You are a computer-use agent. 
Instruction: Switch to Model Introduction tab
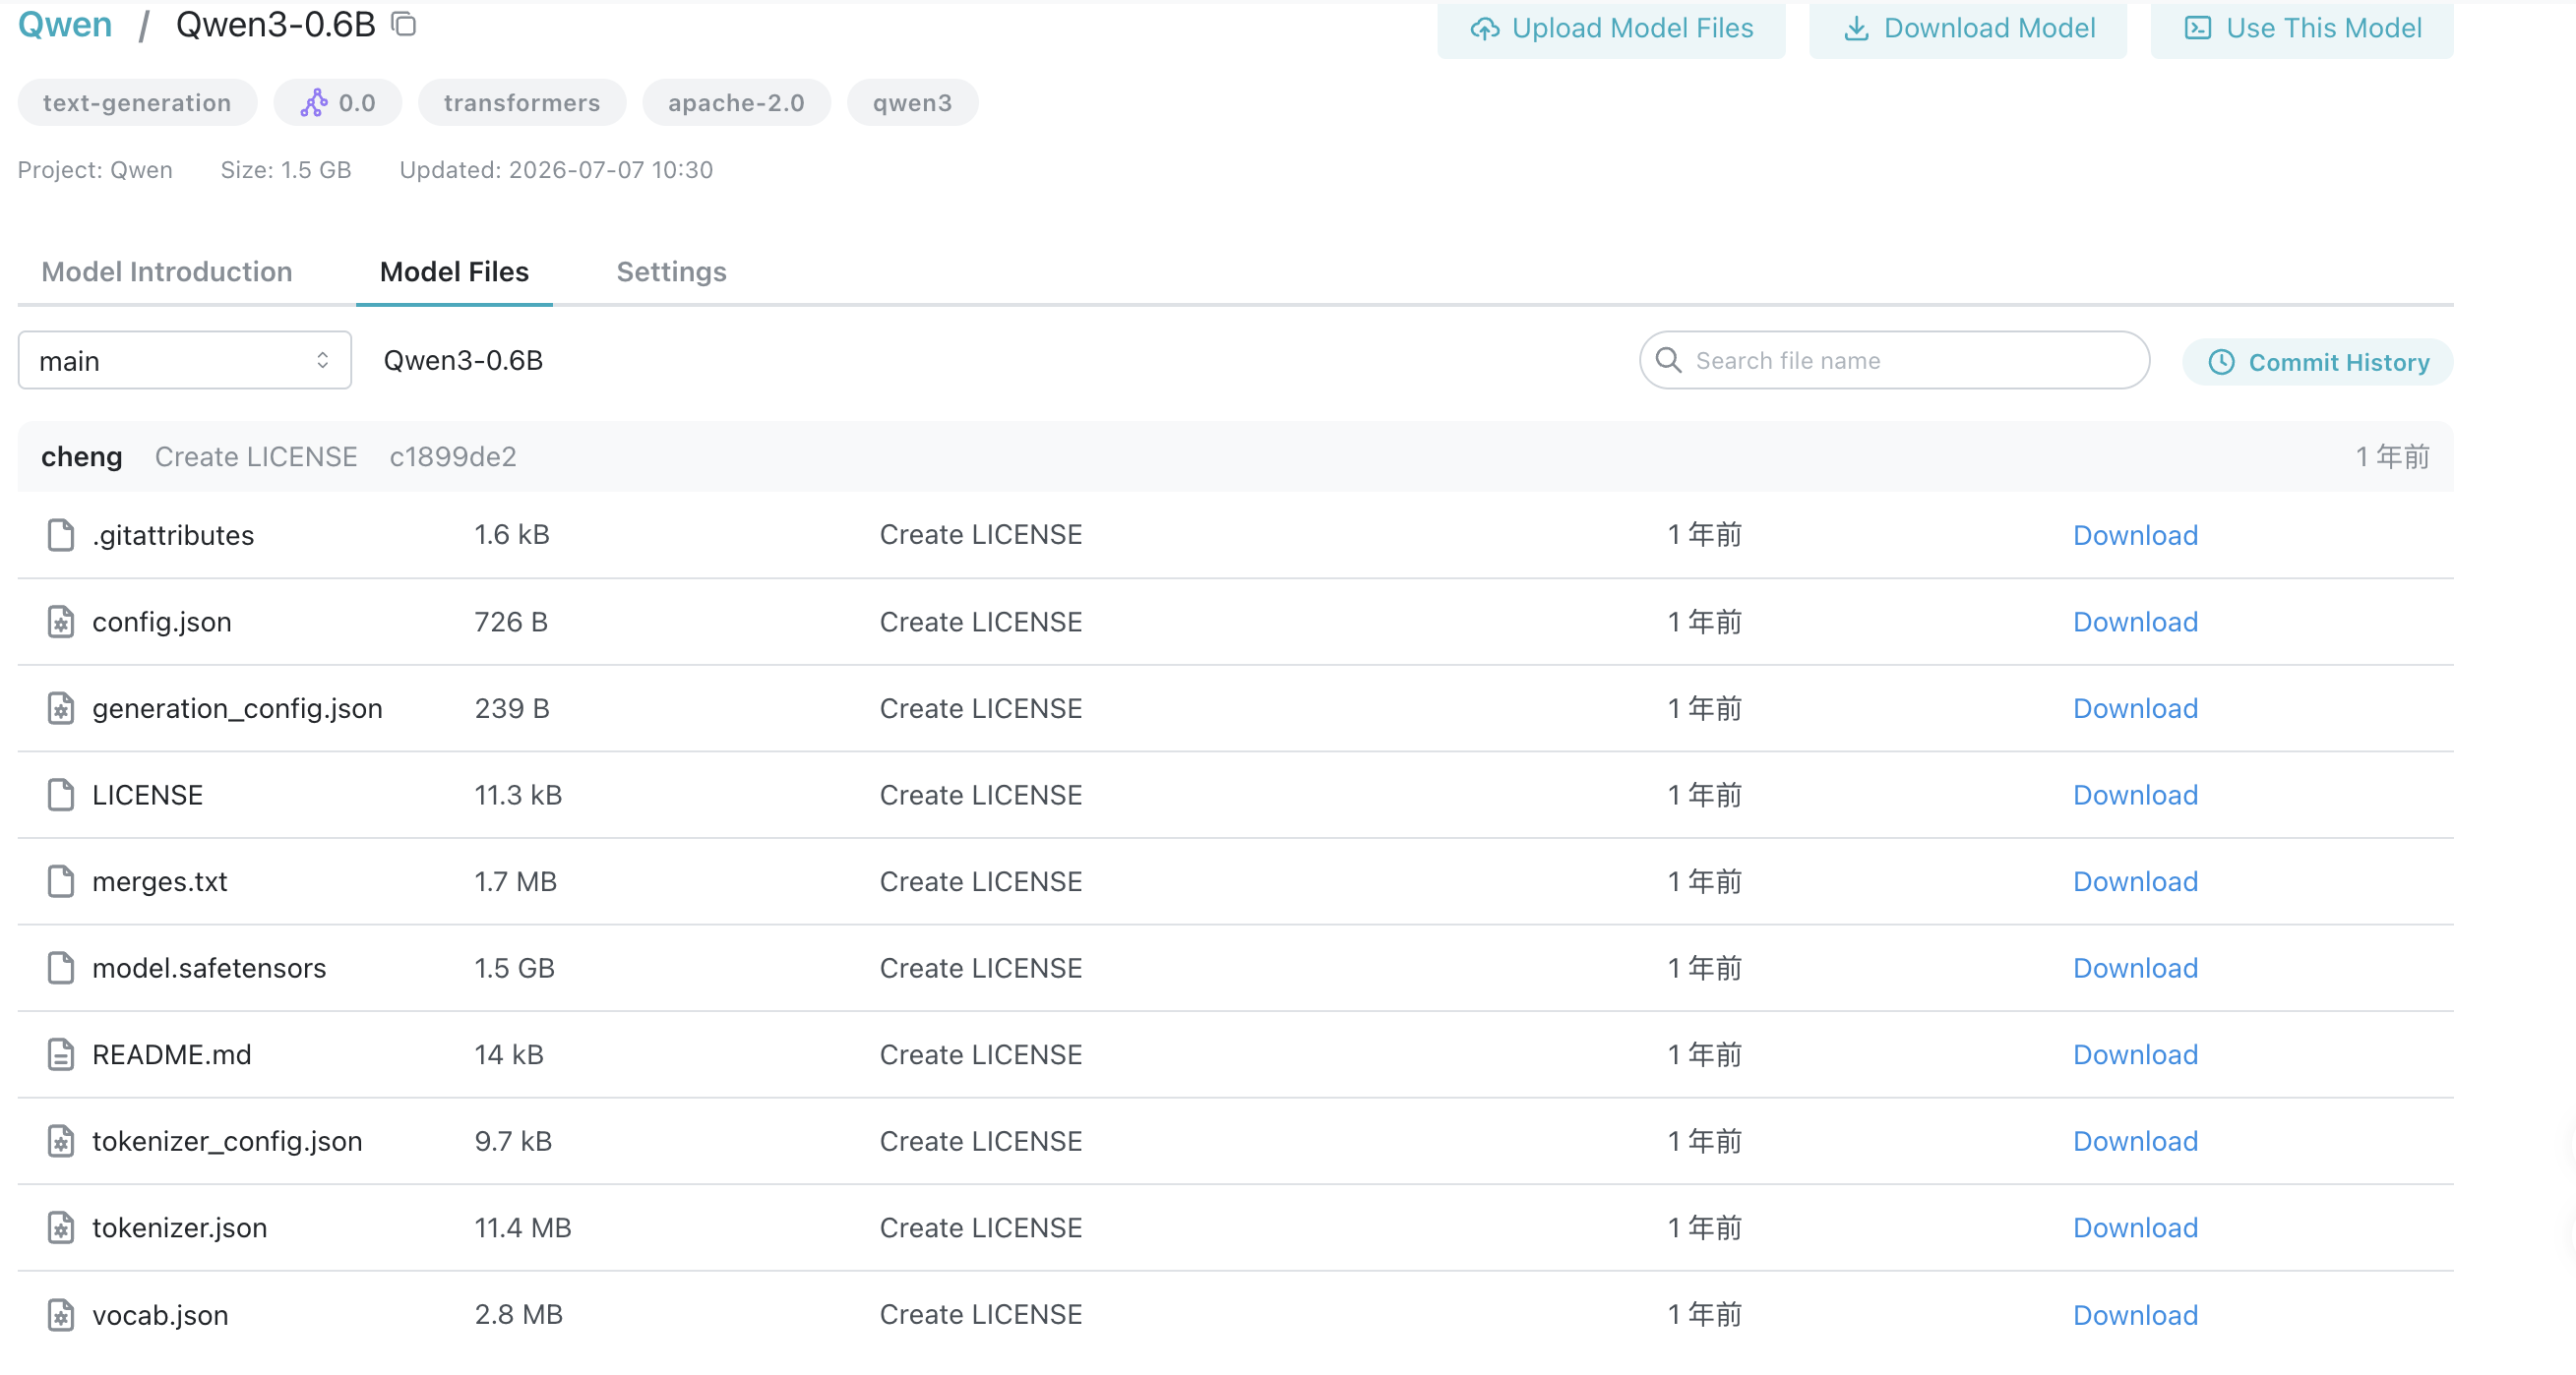click(x=167, y=271)
